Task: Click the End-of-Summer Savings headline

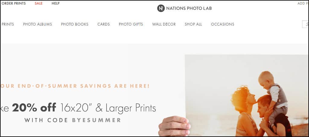Action: [x=75, y=86]
